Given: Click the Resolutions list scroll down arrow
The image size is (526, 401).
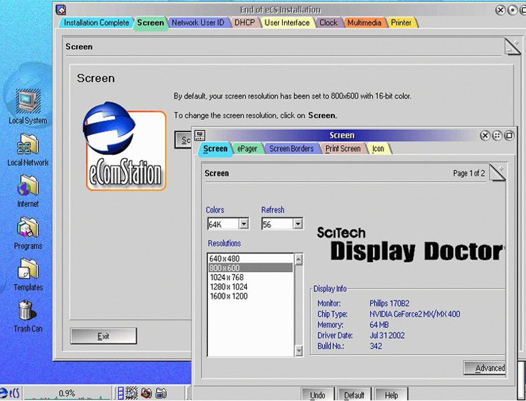Looking at the screenshot, I should 298,351.
